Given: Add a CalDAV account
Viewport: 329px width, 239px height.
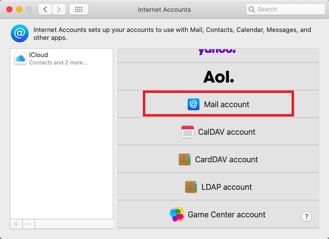Looking at the screenshot, I should click(x=218, y=131).
